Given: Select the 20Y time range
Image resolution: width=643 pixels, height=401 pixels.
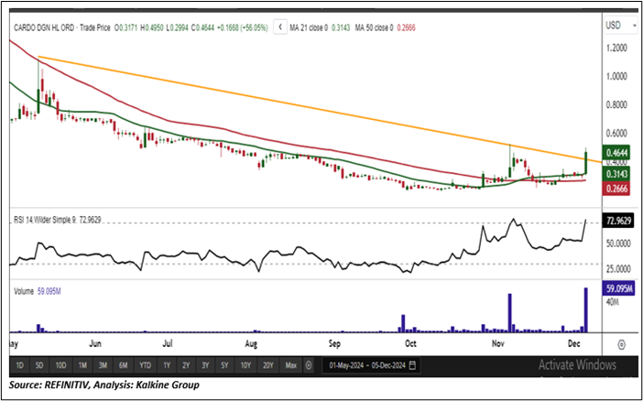Looking at the screenshot, I should point(267,365).
